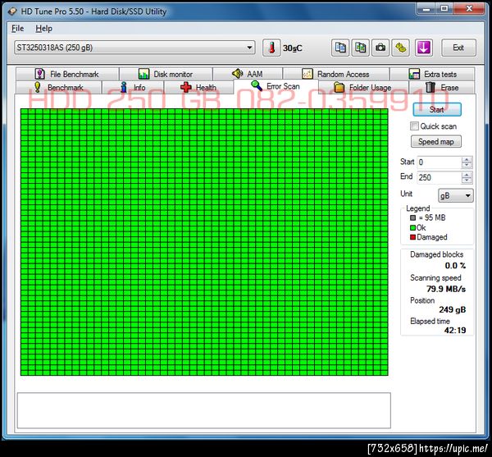Increase the Start value spinner
The image size is (492, 457).
click(x=467, y=159)
